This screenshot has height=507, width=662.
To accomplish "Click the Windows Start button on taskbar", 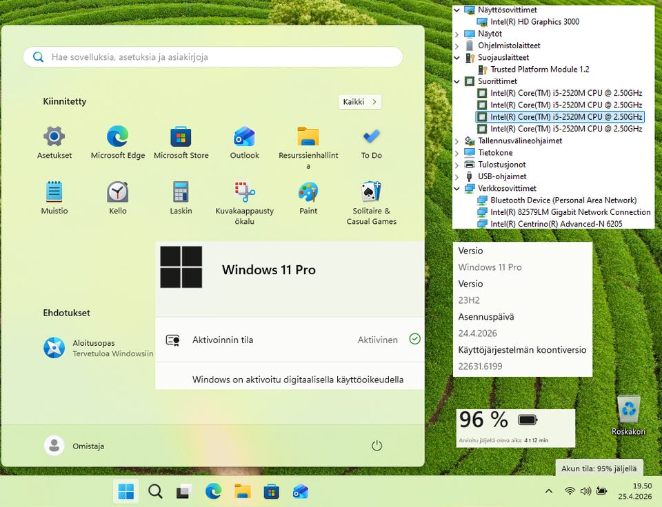I will point(126,491).
